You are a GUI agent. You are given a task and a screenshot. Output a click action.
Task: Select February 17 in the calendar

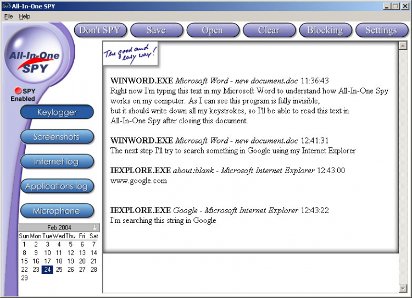(x=48, y=261)
